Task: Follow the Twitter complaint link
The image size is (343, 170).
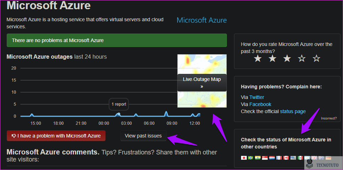Action: coord(257,97)
